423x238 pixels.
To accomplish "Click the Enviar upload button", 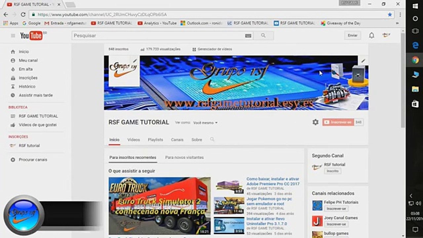I will point(353,36).
